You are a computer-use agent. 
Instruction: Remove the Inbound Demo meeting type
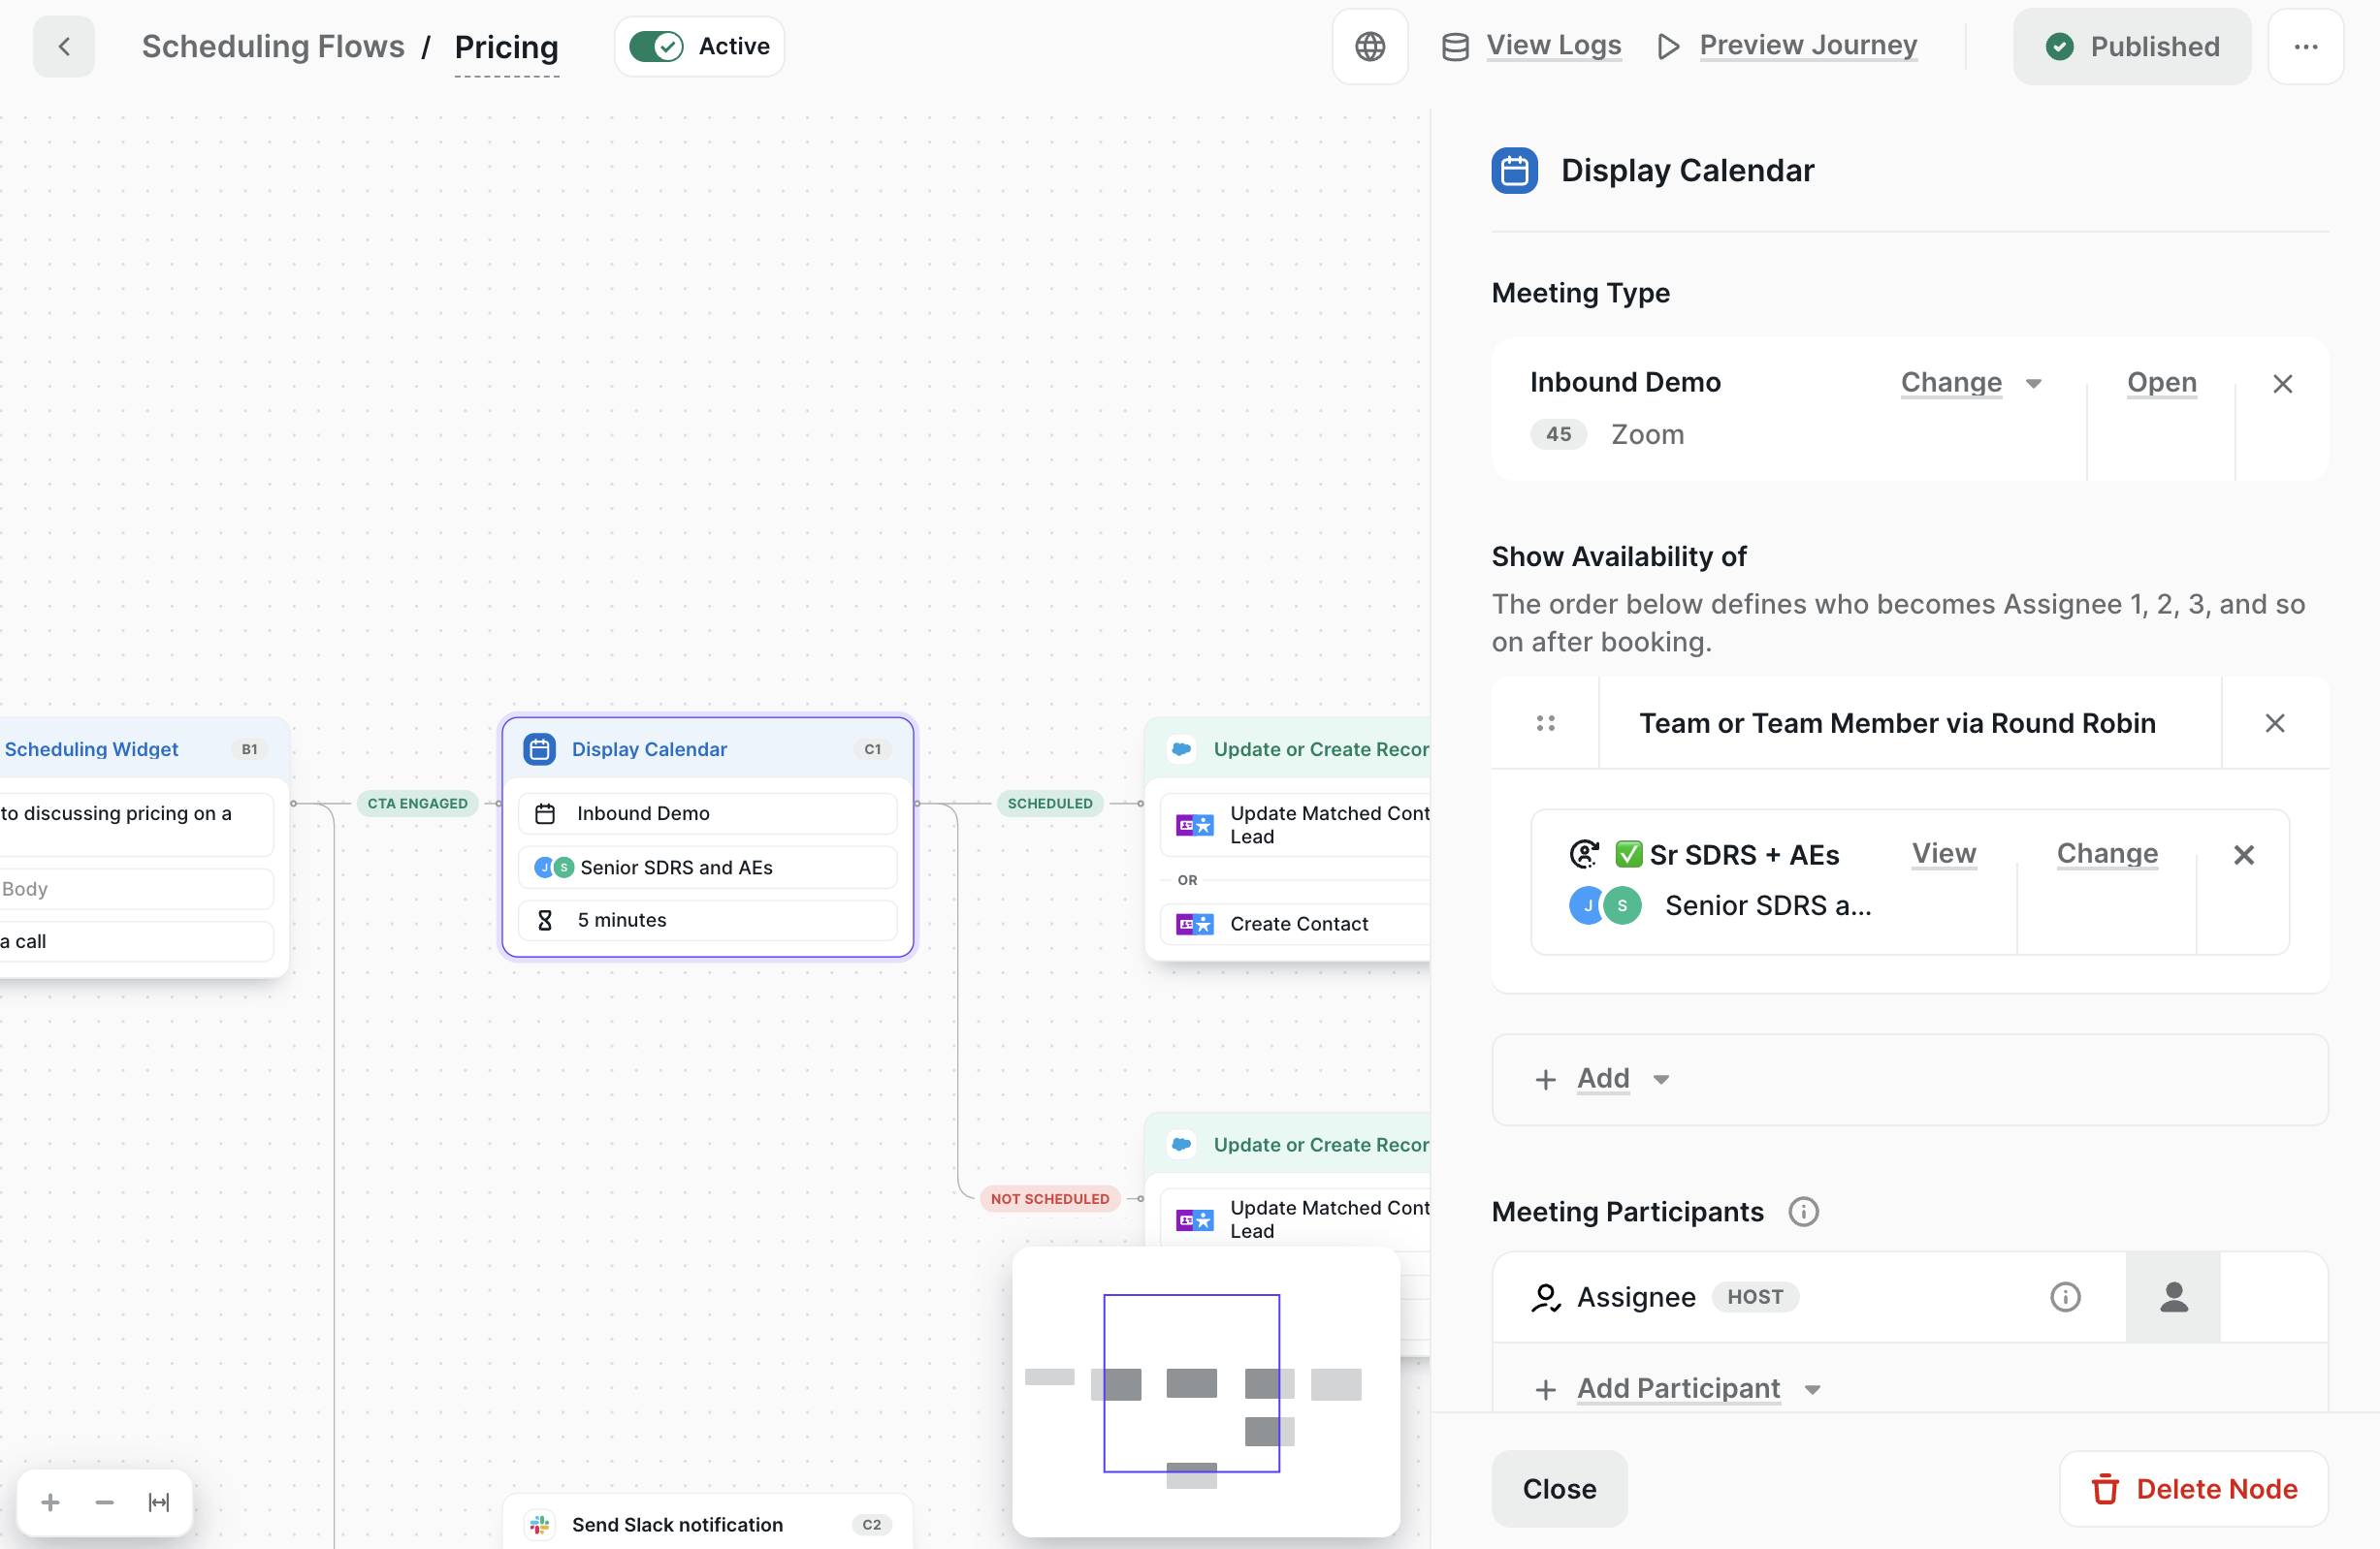[x=2282, y=384]
